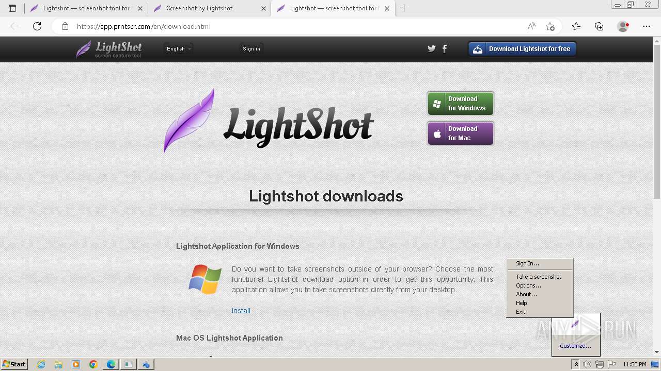661x371 pixels.
Task: Click the Show desktop tray icon
Action: pos(655,364)
